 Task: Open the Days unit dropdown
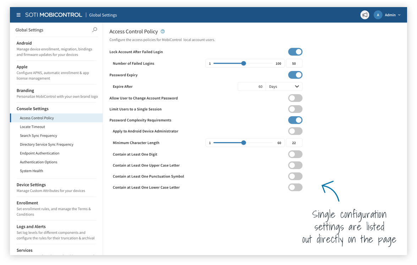[284, 86]
